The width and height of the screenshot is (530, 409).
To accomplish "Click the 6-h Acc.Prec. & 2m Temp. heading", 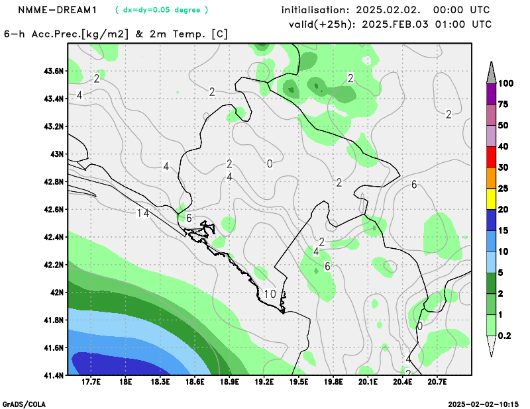I will (x=116, y=34).
